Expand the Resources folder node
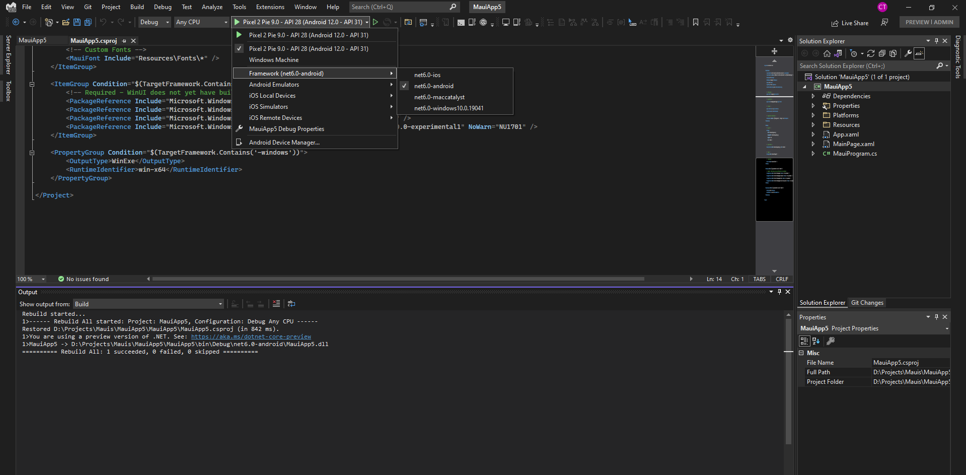966x475 pixels. point(813,125)
